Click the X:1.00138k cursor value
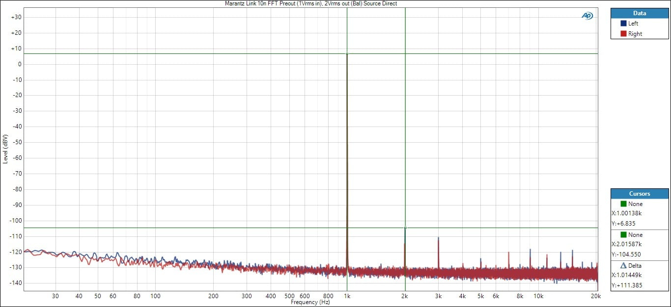The image size is (671, 307). 626,213
